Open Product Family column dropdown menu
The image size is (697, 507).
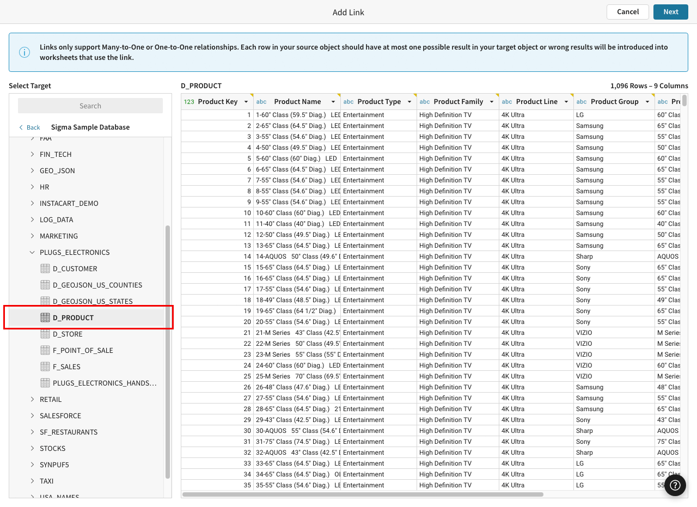click(492, 102)
